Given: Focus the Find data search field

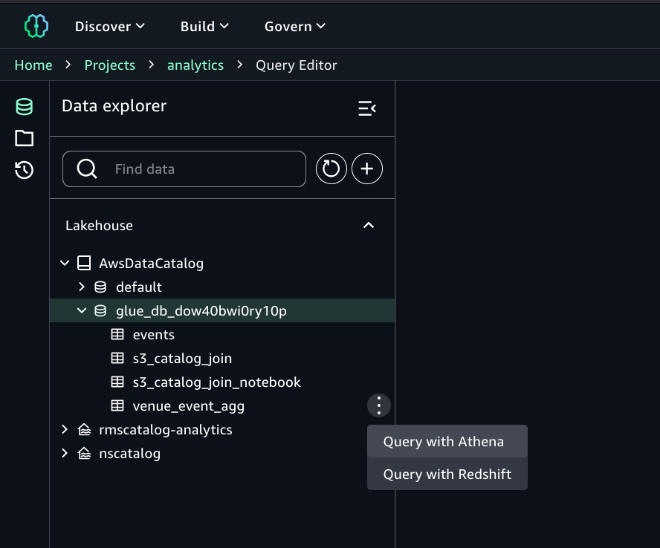Looking at the screenshot, I should click(184, 169).
